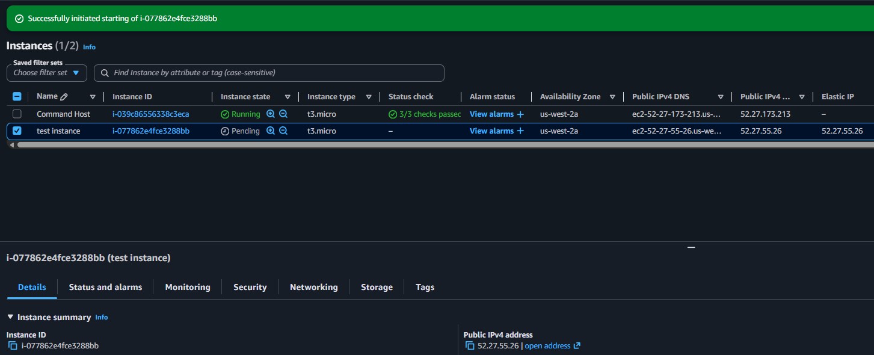Viewport: 874px width, 355px height.
Task: Copy the Public IPv4 address via copy icon
Action: coord(469,345)
